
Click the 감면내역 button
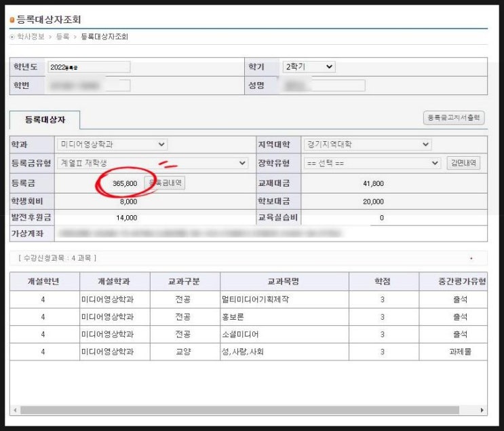coord(463,163)
